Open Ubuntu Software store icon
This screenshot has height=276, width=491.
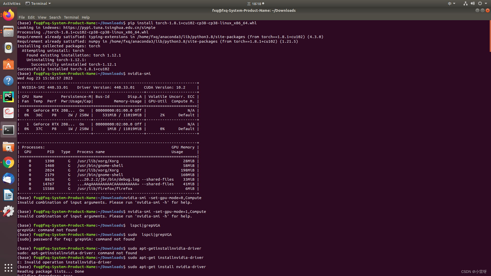[8, 64]
